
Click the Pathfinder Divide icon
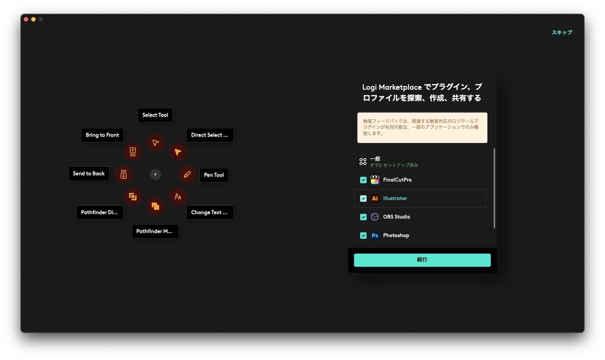click(133, 196)
